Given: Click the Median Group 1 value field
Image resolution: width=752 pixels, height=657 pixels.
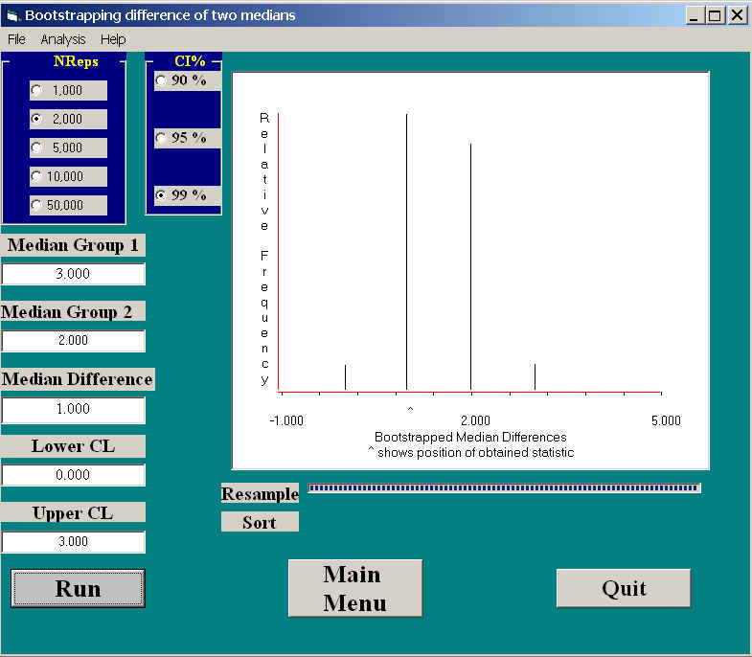Looking at the screenshot, I should coord(74,274).
